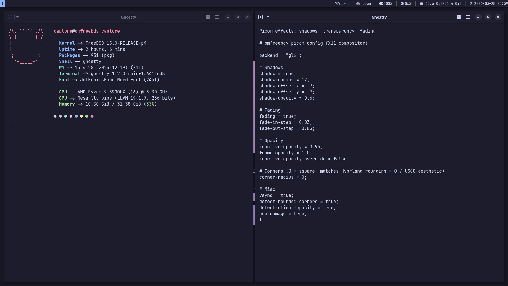Click the wifi status icon

click(337, 3)
